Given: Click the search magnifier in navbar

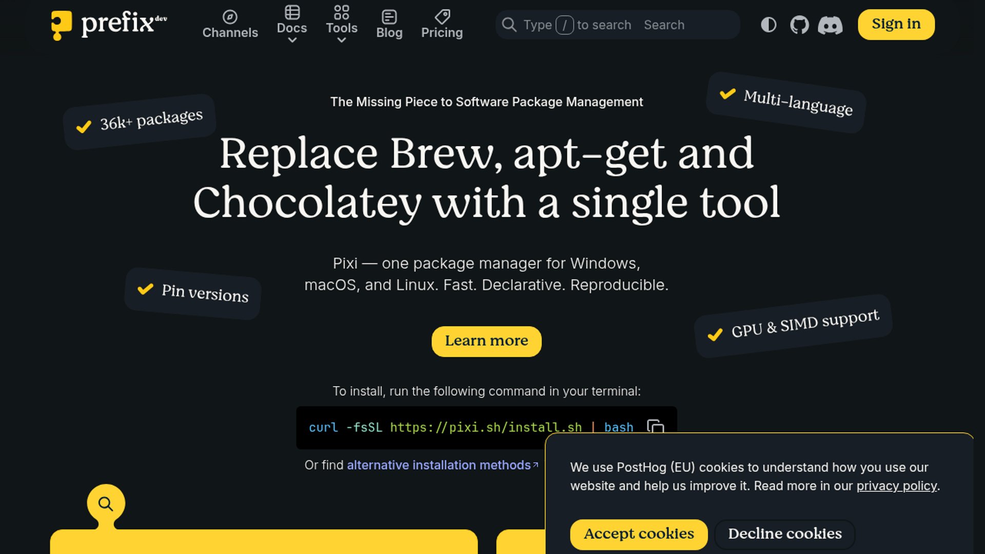Looking at the screenshot, I should coord(509,25).
